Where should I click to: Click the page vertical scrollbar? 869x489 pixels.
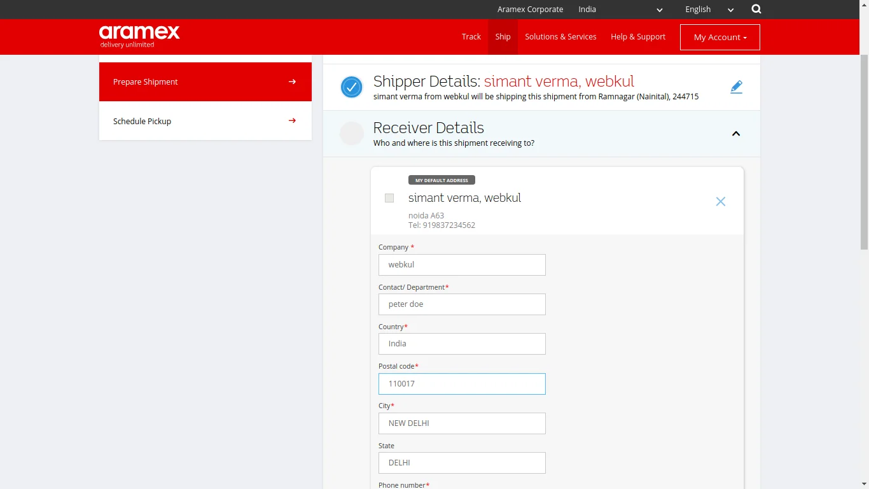tap(864, 153)
